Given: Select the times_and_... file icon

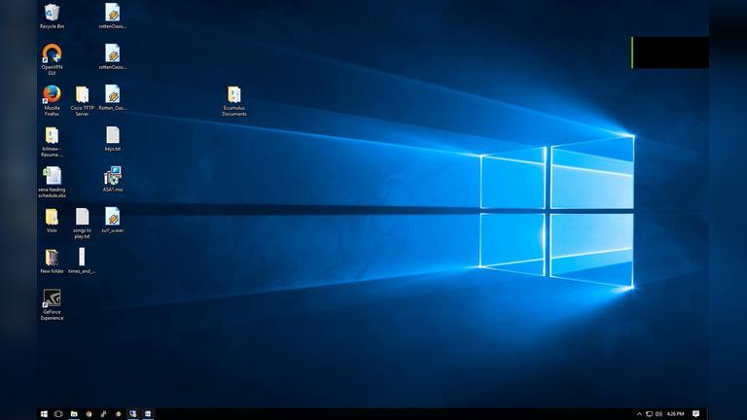Looking at the screenshot, I should pos(82,261).
